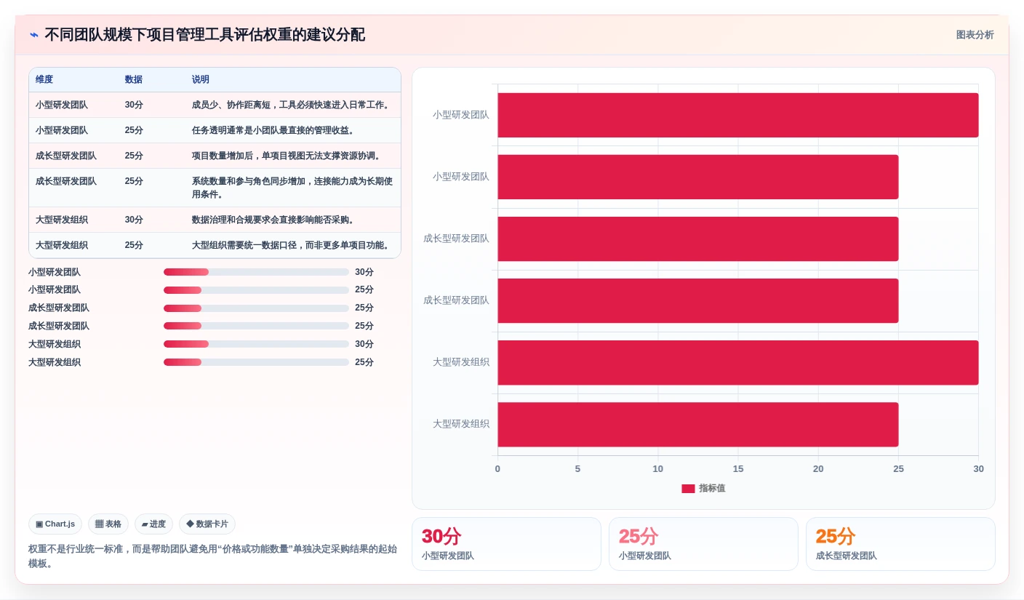
Task: Select the row about 统一数据口径
Action: (x=215, y=245)
